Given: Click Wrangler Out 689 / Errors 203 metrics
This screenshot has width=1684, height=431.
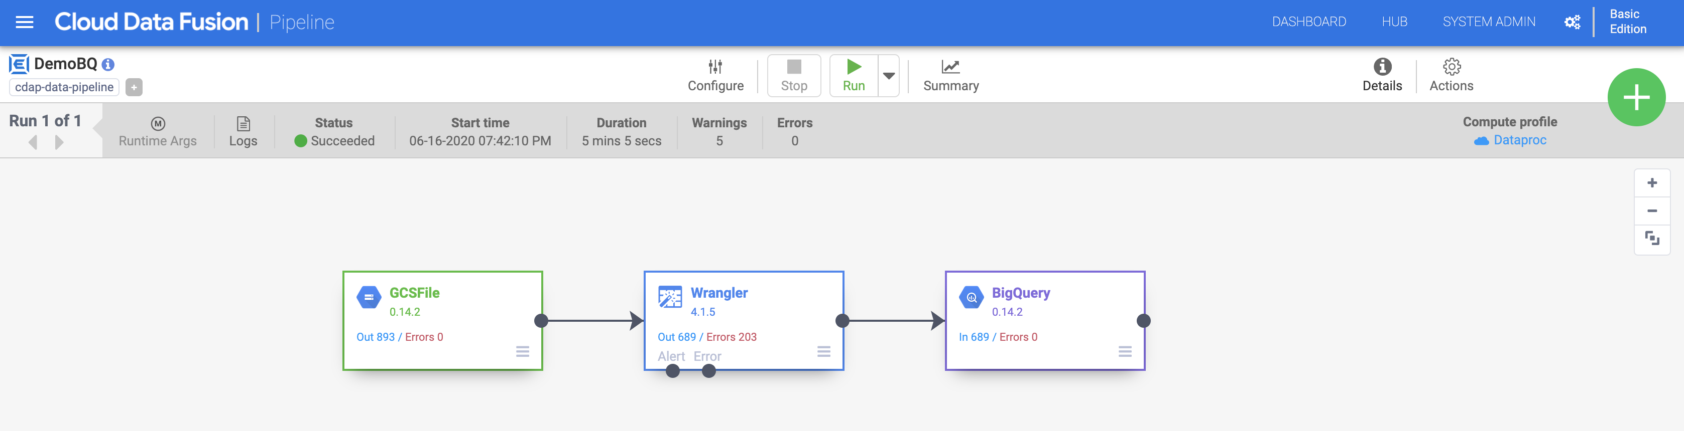Looking at the screenshot, I should (x=706, y=337).
